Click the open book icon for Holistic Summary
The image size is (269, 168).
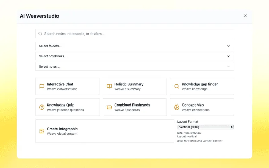(109, 86)
